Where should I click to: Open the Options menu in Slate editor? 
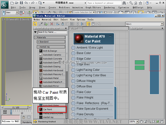(x=81, y=20)
